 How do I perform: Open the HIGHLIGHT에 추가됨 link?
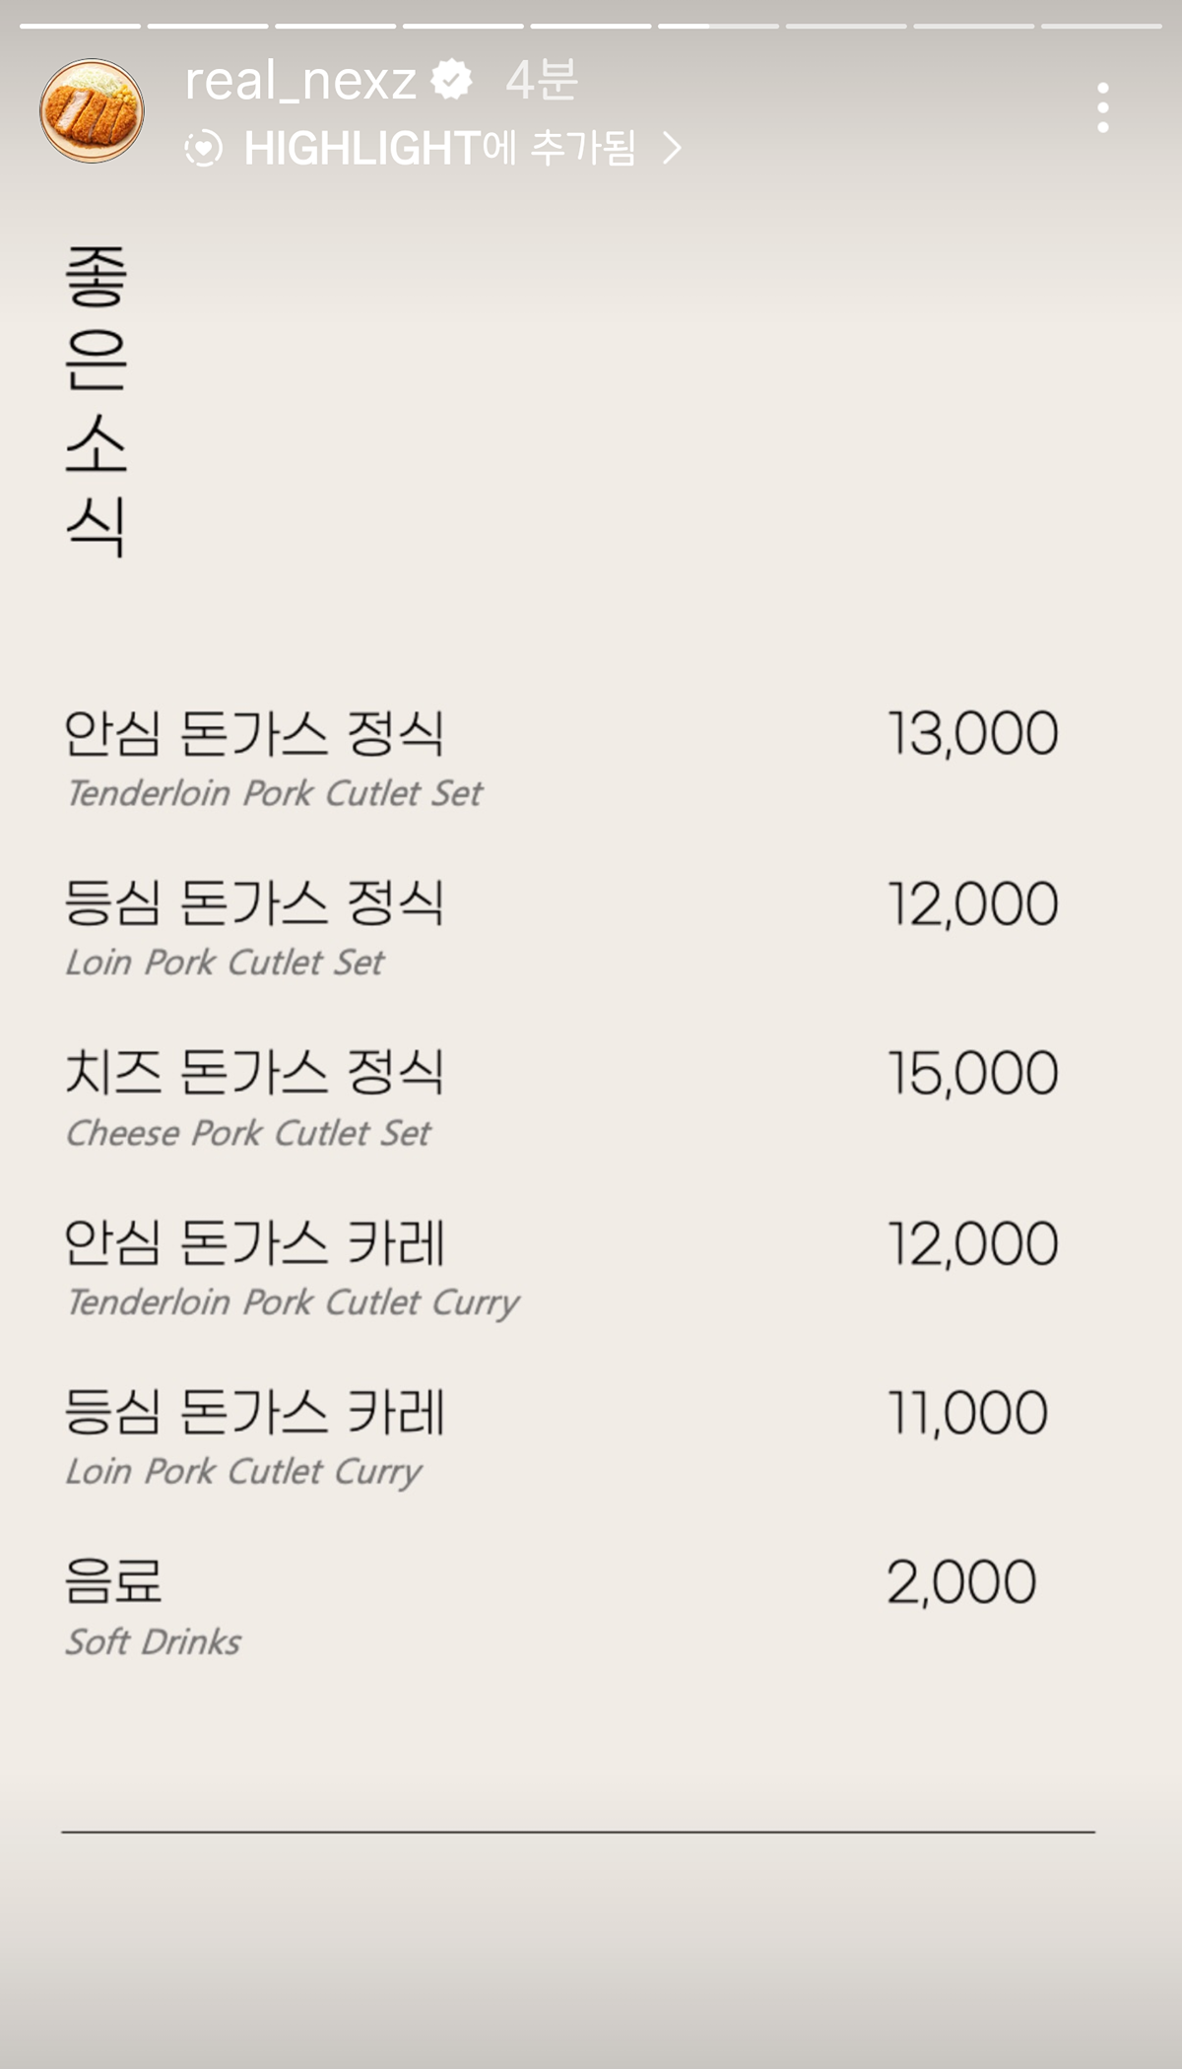click(439, 149)
